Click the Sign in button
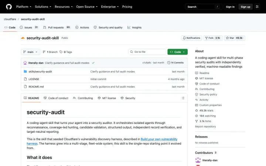266x166 pixels. tap(230, 7)
